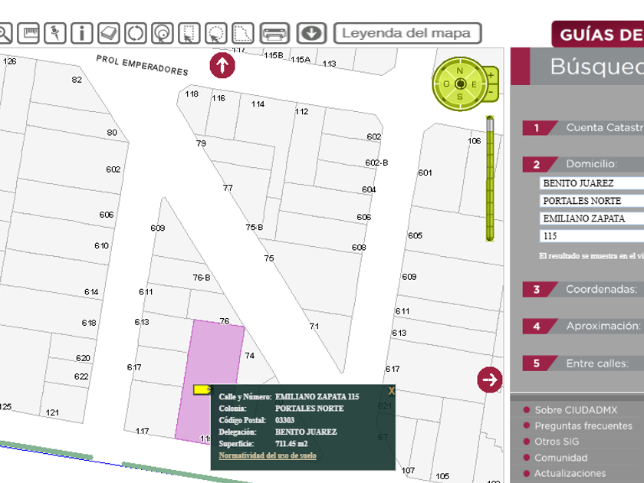
Task: Click the EMILIANO ZAPATA street field
Action: click(x=591, y=219)
